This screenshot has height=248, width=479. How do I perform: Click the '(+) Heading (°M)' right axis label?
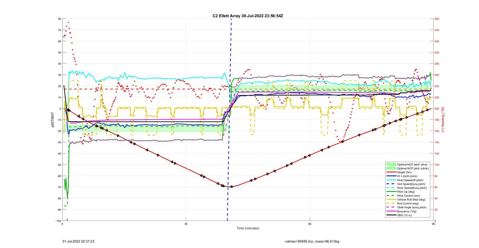[443, 120]
